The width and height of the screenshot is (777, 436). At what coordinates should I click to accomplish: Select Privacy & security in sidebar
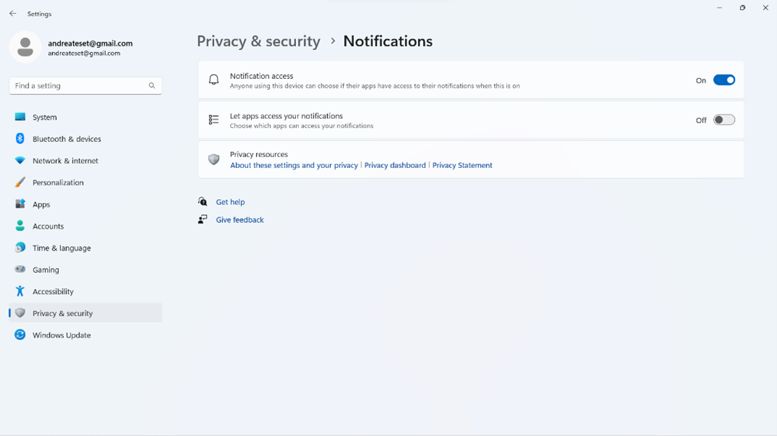(62, 313)
